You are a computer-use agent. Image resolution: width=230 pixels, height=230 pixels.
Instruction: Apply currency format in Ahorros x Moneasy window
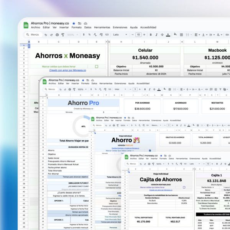point(84,34)
